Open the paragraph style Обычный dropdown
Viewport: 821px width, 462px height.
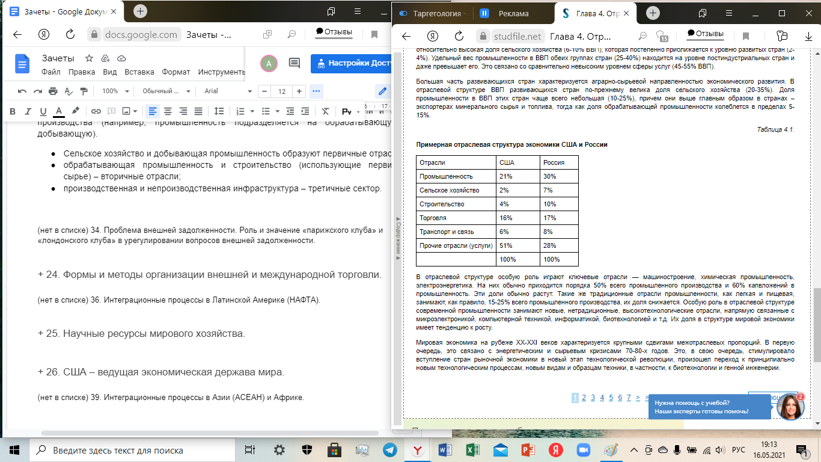pos(165,91)
